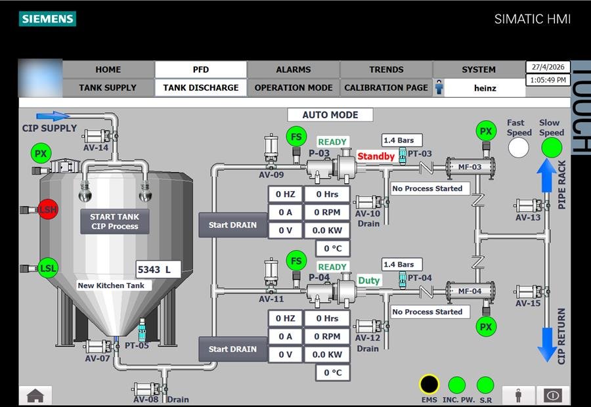This screenshot has width=591, height=407.
Task: Click the INC. PW. status indicator
Action: [457, 385]
